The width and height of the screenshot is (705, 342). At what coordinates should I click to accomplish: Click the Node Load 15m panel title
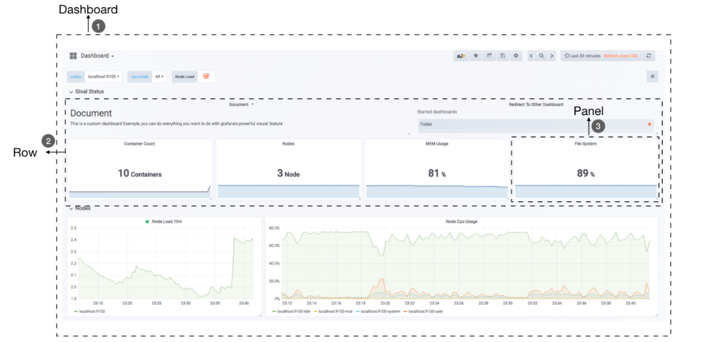click(167, 221)
